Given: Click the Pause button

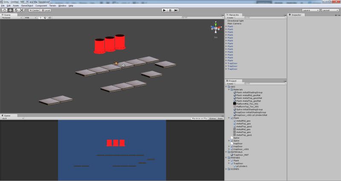Looking at the screenshot, I should [x=170, y=10].
